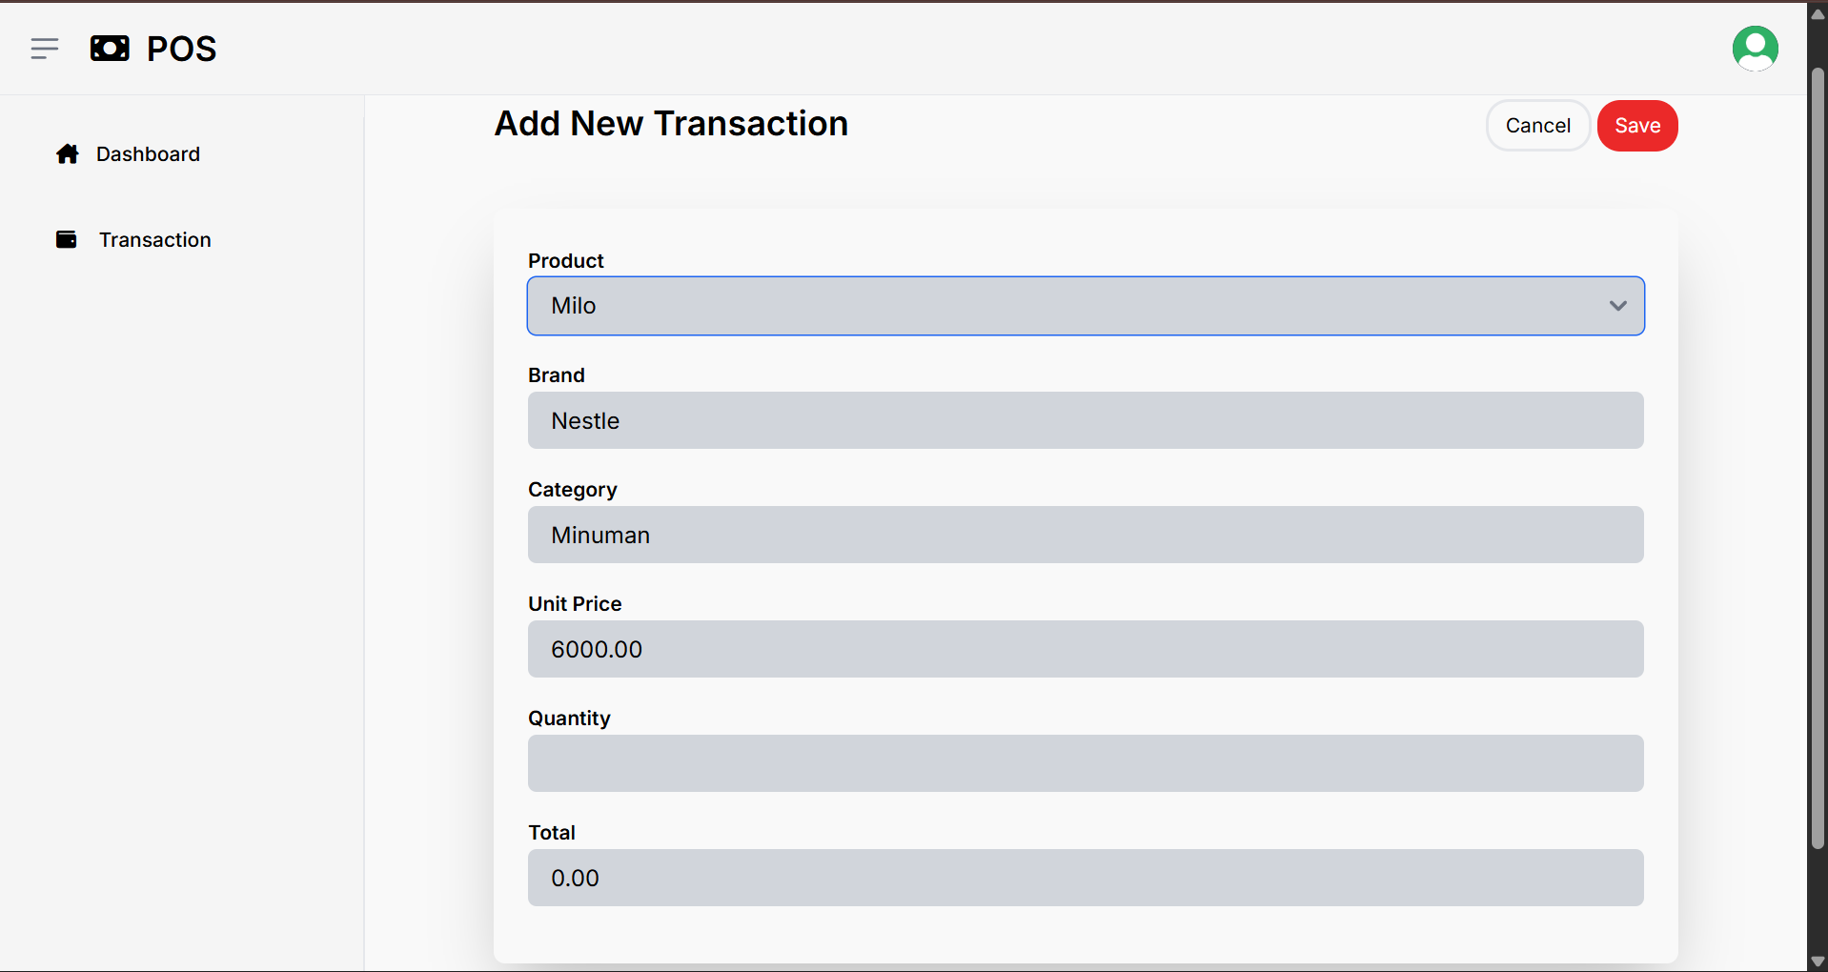The width and height of the screenshot is (1828, 972).
Task: Click the empty Quantity input field
Action: [x=1086, y=763]
